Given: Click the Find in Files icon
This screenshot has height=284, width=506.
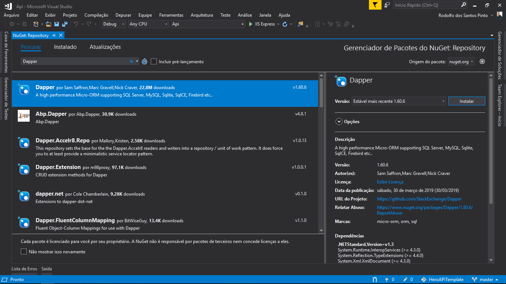Looking at the screenshot, I should coord(300,24).
